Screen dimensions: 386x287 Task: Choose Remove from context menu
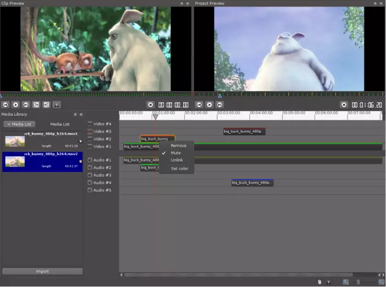pos(177,146)
